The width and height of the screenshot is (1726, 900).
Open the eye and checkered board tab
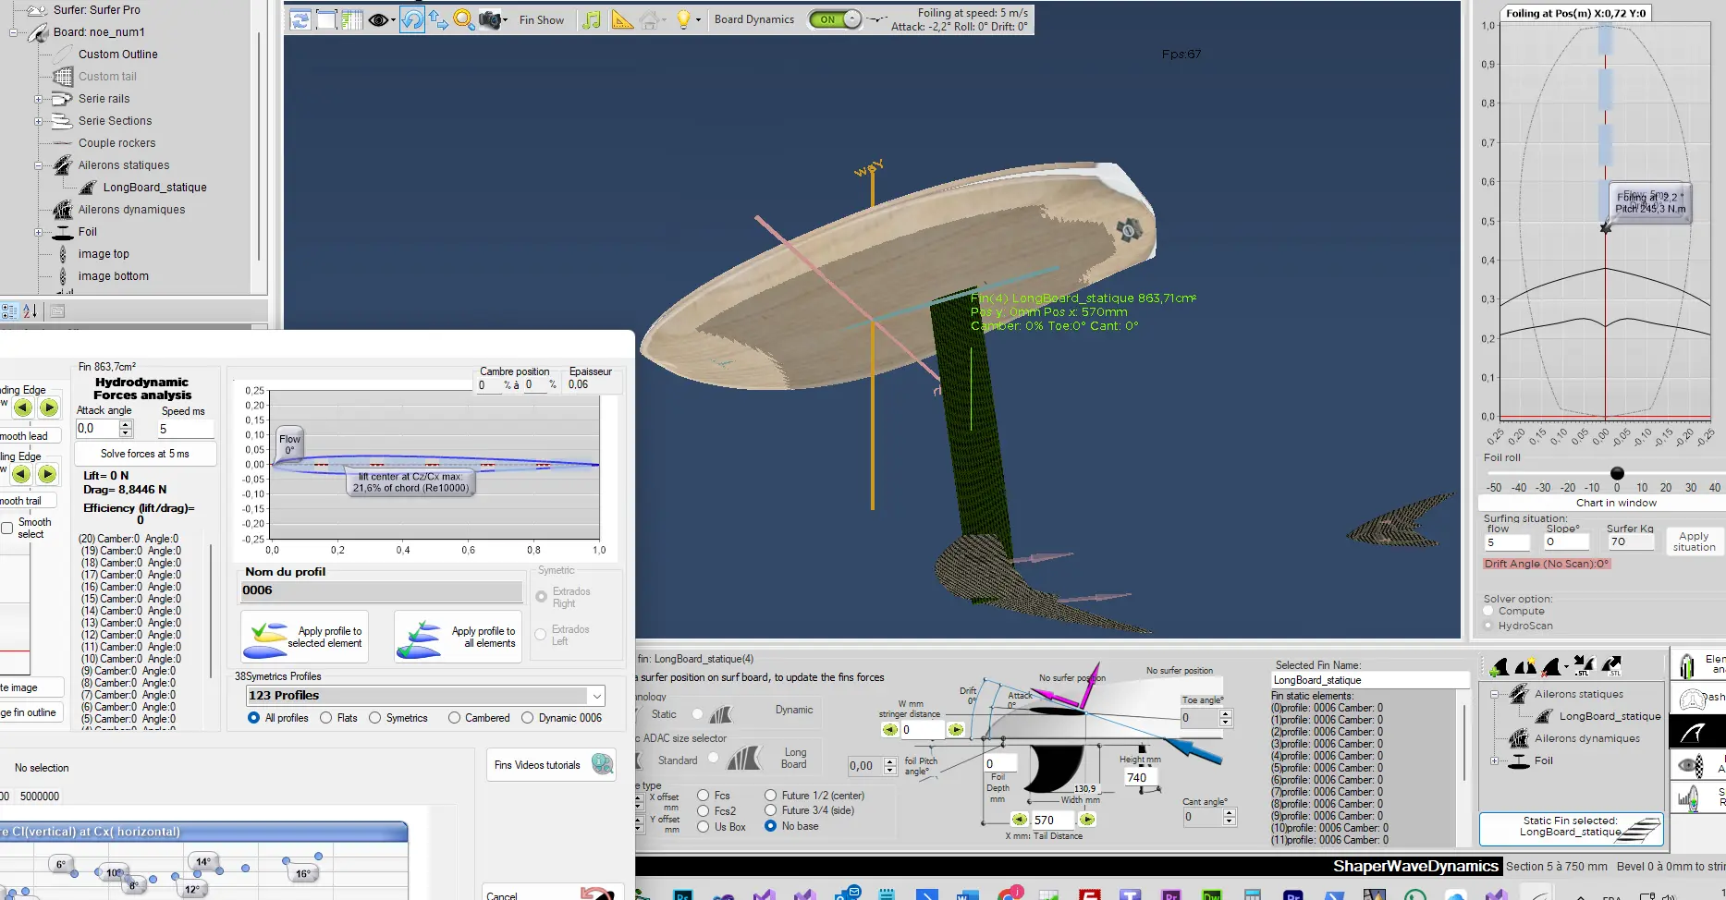(1698, 765)
